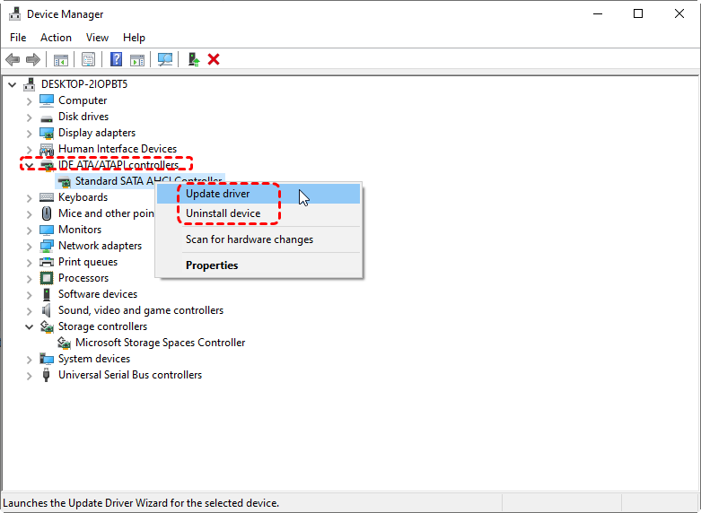Click Show/Hide Console Tree toolbar icon
The width and height of the screenshot is (701, 513).
tap(61, 59)
